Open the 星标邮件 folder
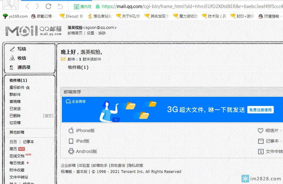 click(x=17, y=88)
